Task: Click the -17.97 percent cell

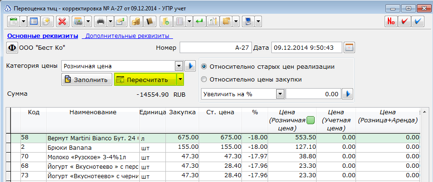Action: point(255,157)
